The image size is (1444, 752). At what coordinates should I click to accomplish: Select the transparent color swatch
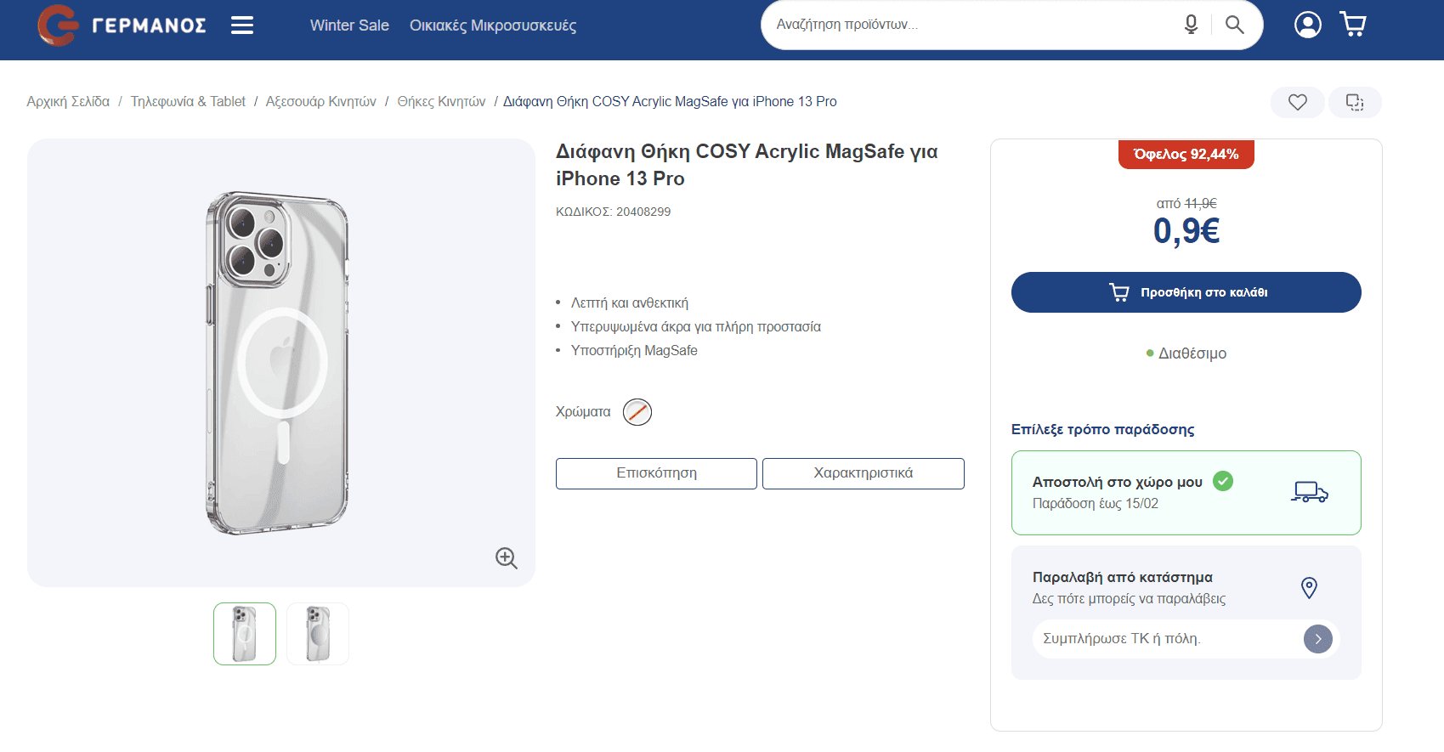(x=637, y=412)
